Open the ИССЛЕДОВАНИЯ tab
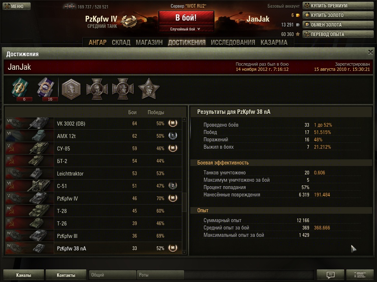This screenshot has height=282, width=377. point(233,43)
